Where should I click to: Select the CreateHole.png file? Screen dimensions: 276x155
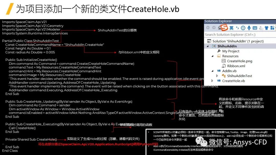tap(240, 61)
